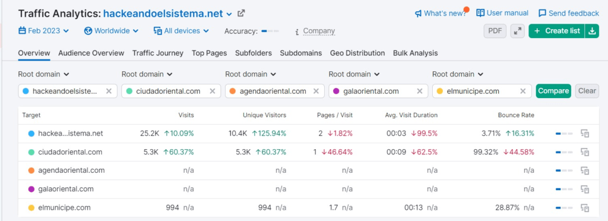Viewport: 608px width, 221px height.
Task: Remove ciudadoriental.com with its X icon
Action: pyautogui.click(x=213, y=91)
